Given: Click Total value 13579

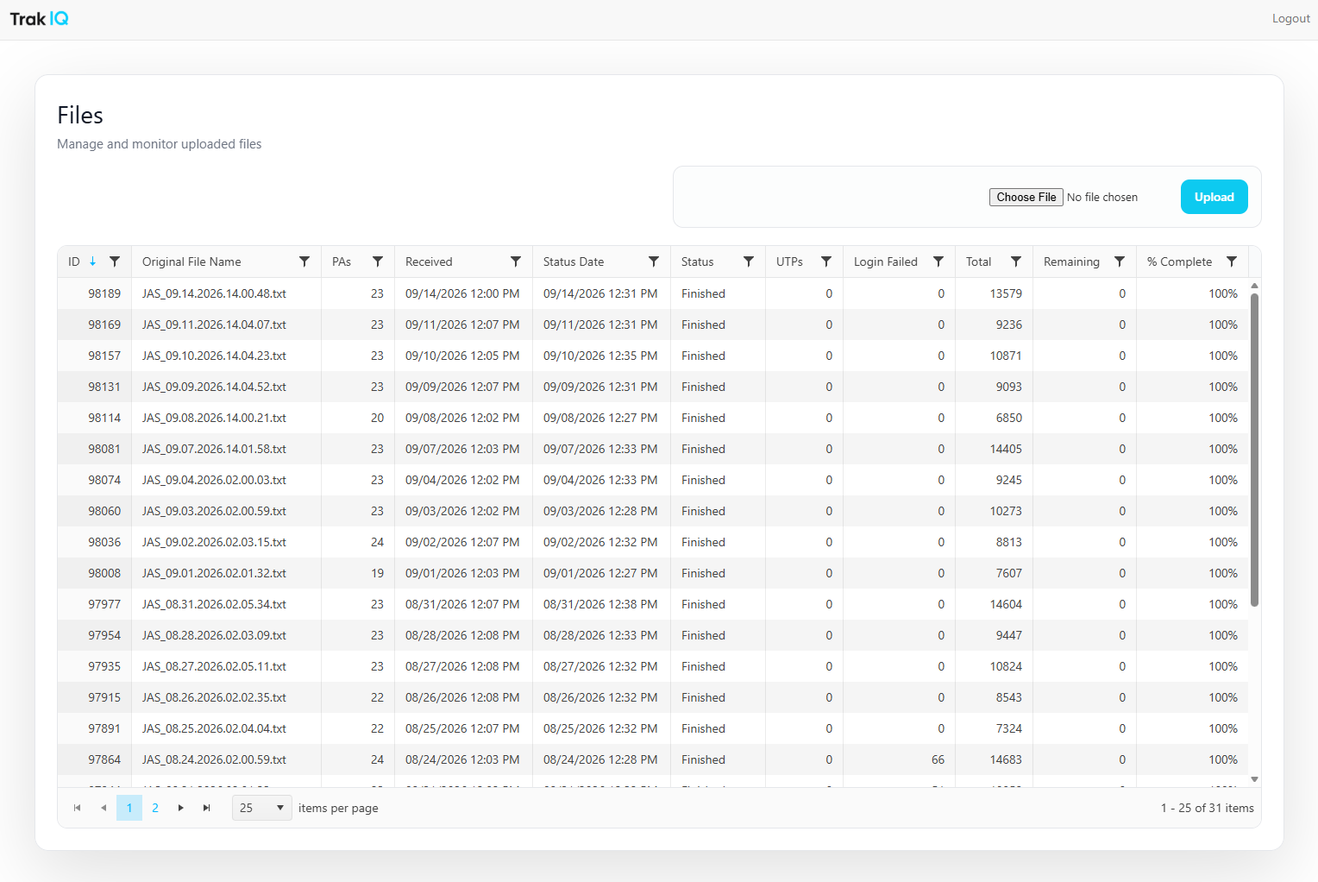Looking at the screenshot, I should (1006, 293).
